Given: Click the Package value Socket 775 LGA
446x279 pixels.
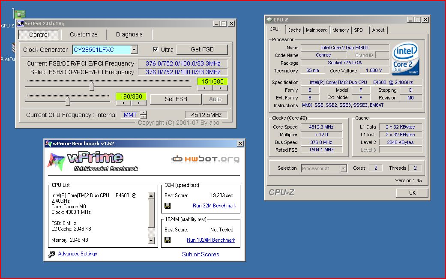Looking at the screenshot, I should click(x=345, y=63).
